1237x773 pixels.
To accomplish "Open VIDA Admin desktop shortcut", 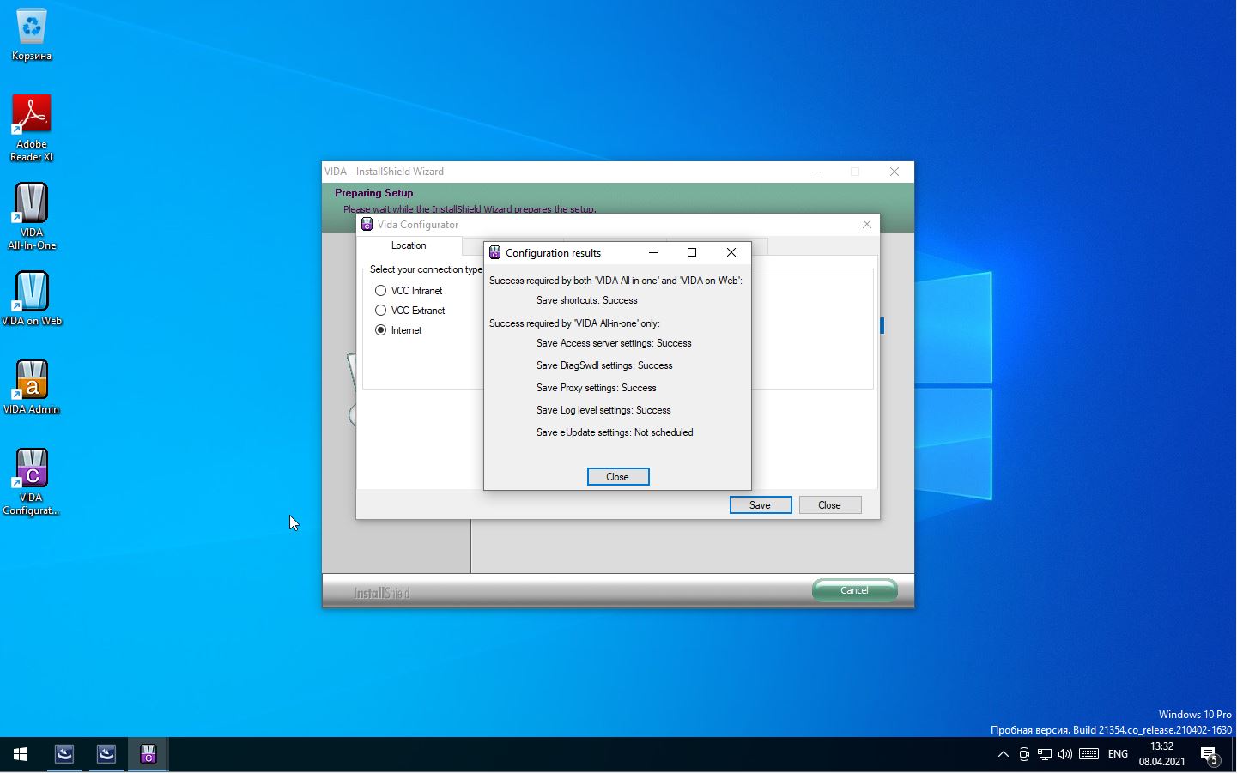I will click(x=32, y=386).
